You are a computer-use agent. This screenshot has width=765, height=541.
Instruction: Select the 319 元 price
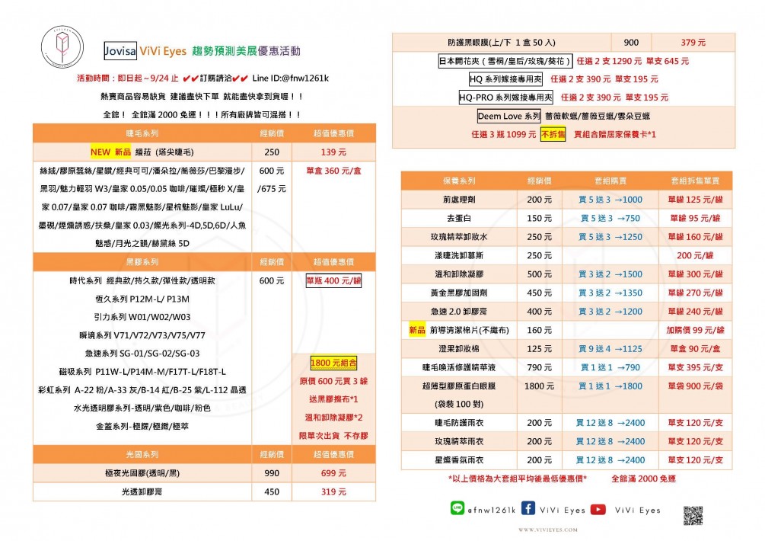point(333,491)
